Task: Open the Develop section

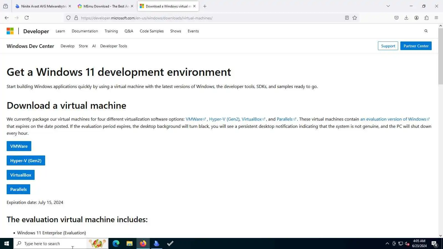Action: pos(68,46)
